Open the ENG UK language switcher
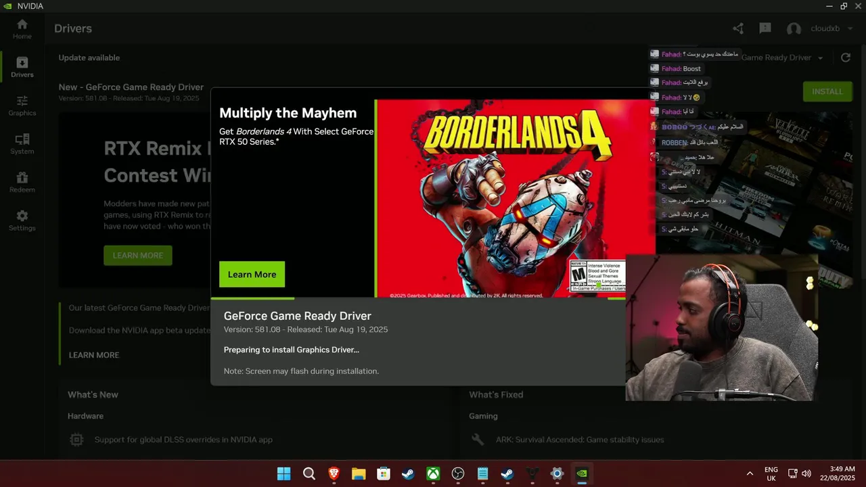The width and height of the screenshot is (866, 487). [771, 473]
